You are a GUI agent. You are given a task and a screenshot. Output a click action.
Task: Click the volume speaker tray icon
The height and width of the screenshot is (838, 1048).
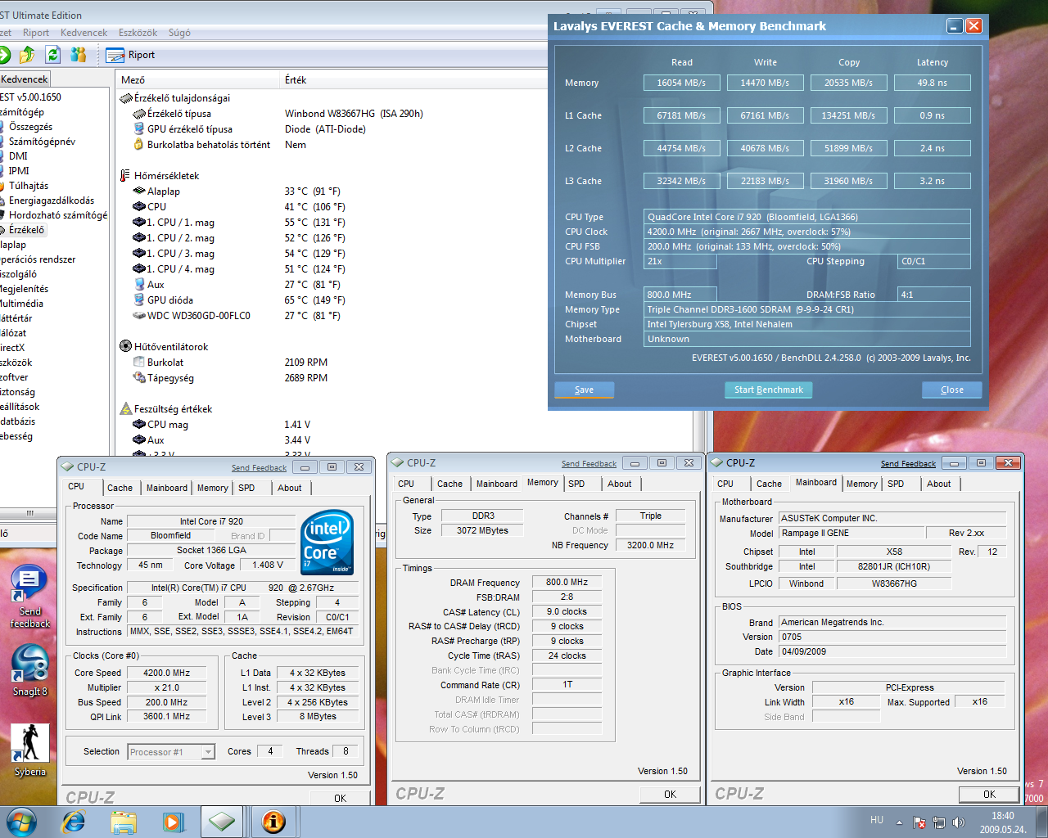tap(959, 822)
